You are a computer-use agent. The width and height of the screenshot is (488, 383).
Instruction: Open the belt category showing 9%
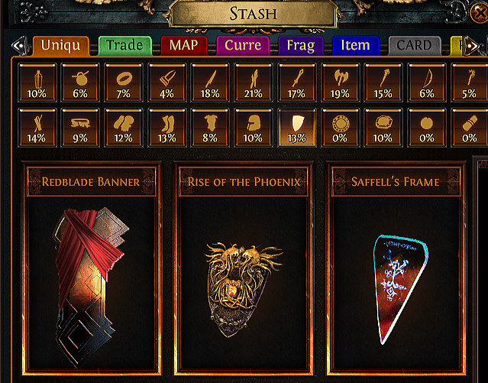click(80, 127)
